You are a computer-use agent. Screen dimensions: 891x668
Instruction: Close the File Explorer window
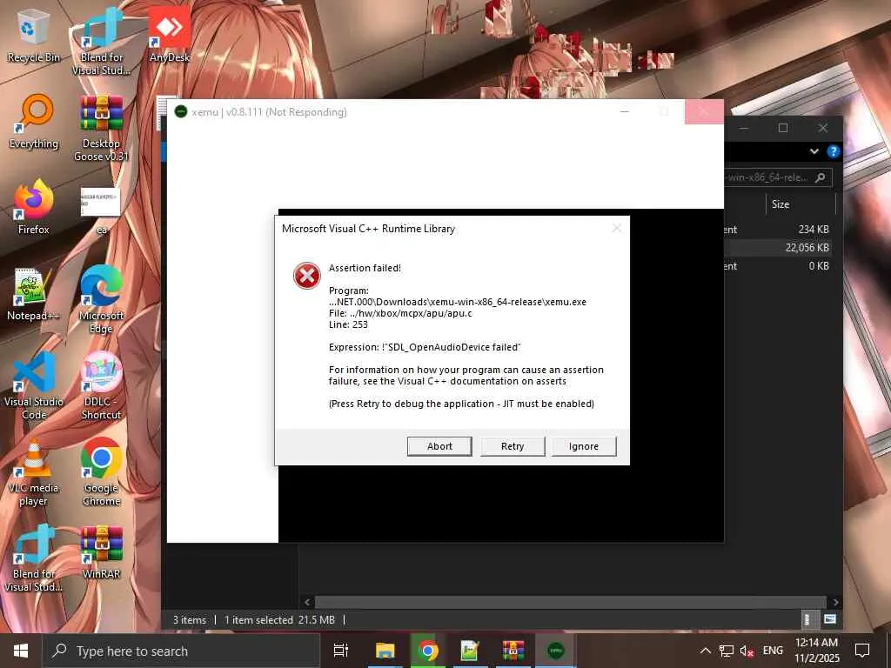coord(823,128)
